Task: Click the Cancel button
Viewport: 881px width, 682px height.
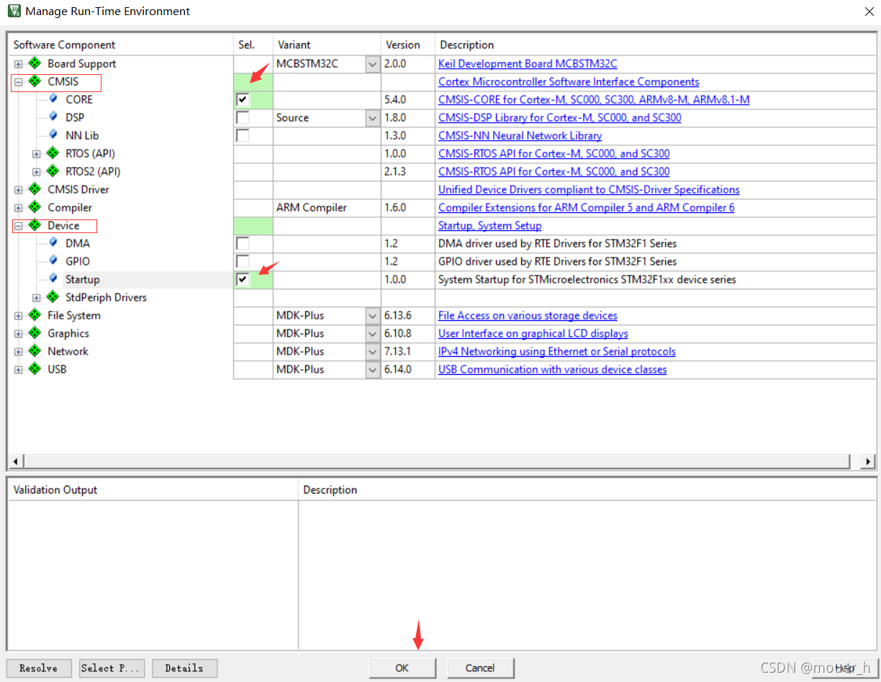Action: pyautogui.click(x=480, y=668)
